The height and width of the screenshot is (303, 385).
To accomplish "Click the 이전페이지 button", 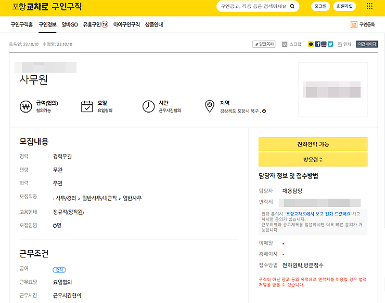I will pyautogui.click(x=367, y=44).
